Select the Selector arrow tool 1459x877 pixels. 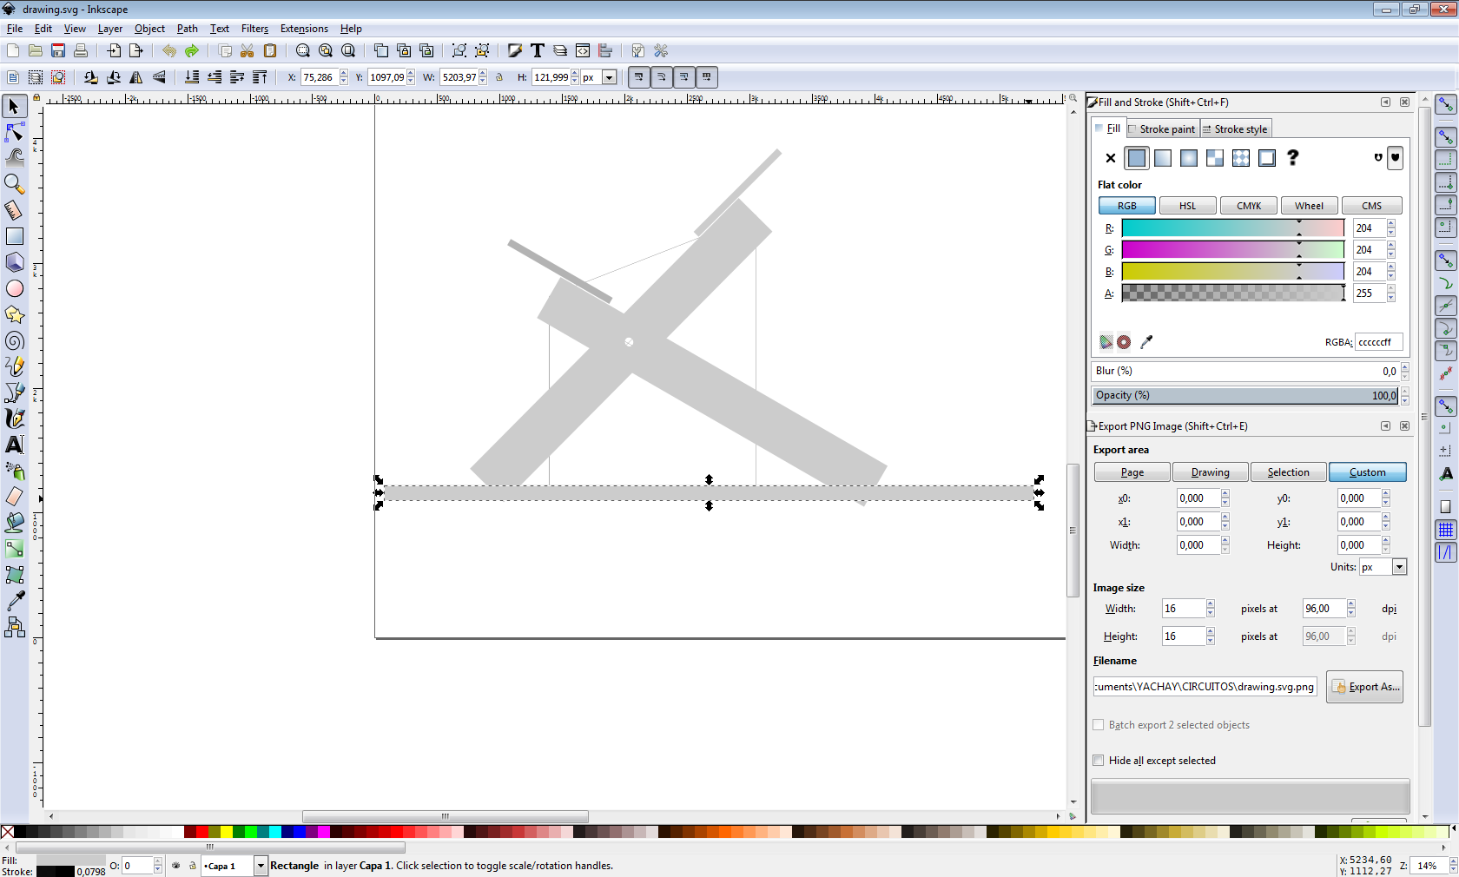[x=14, y=106]
